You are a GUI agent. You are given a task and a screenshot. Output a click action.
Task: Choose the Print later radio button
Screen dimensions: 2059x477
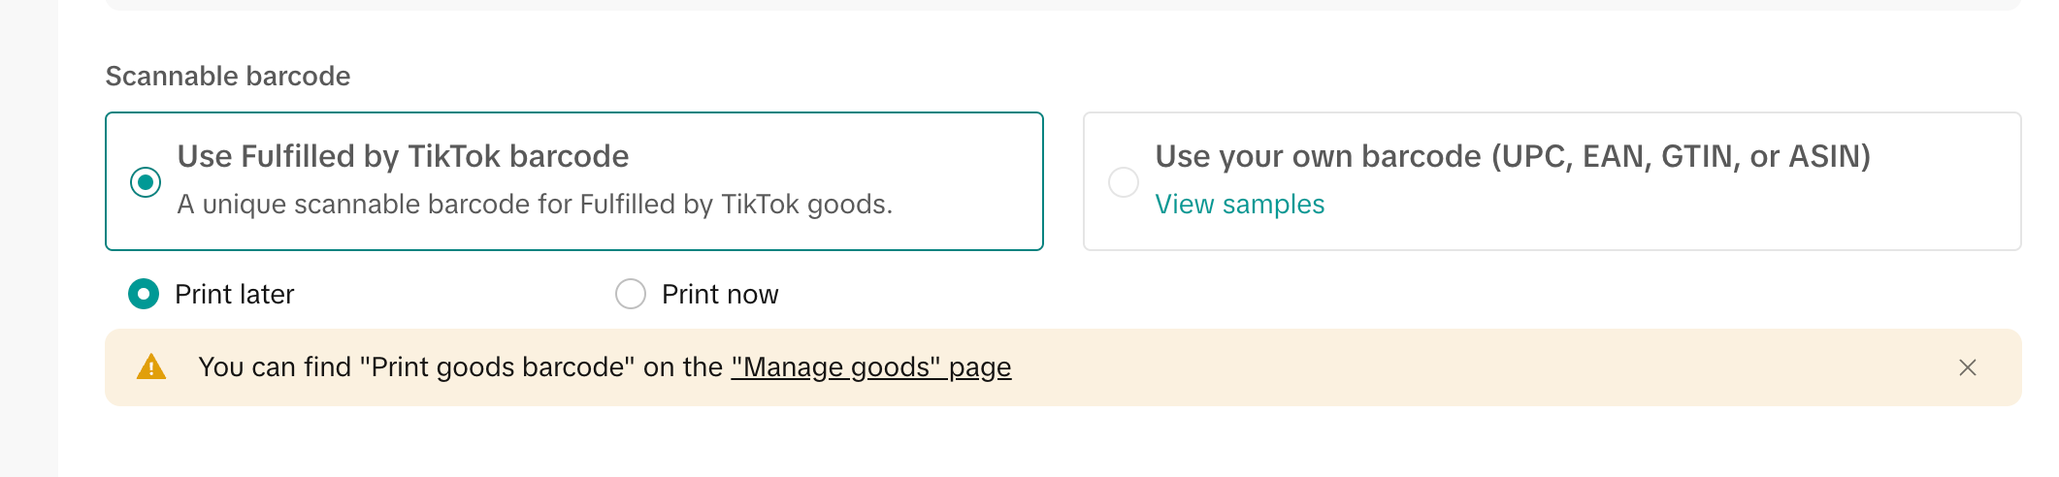coord(144,294)
